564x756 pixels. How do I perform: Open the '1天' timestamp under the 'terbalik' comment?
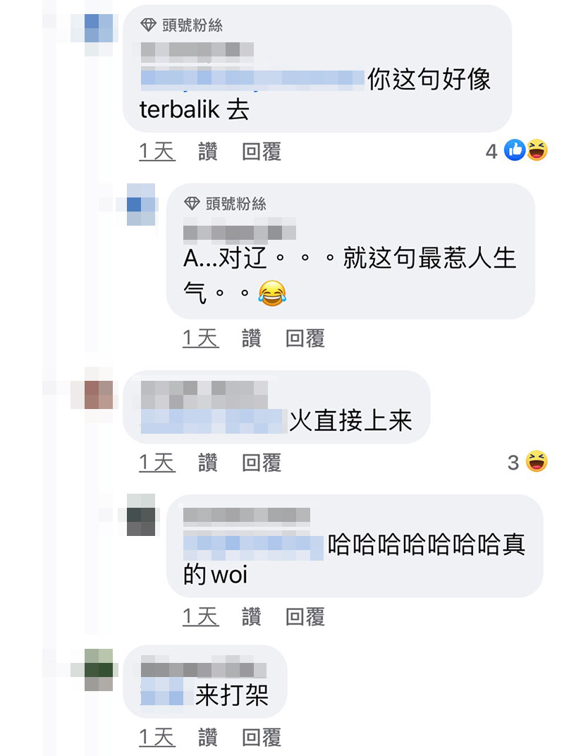pos(157,152)
